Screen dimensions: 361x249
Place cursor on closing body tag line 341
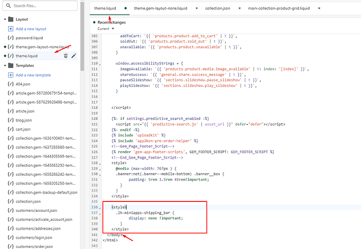tap(114, 235)
